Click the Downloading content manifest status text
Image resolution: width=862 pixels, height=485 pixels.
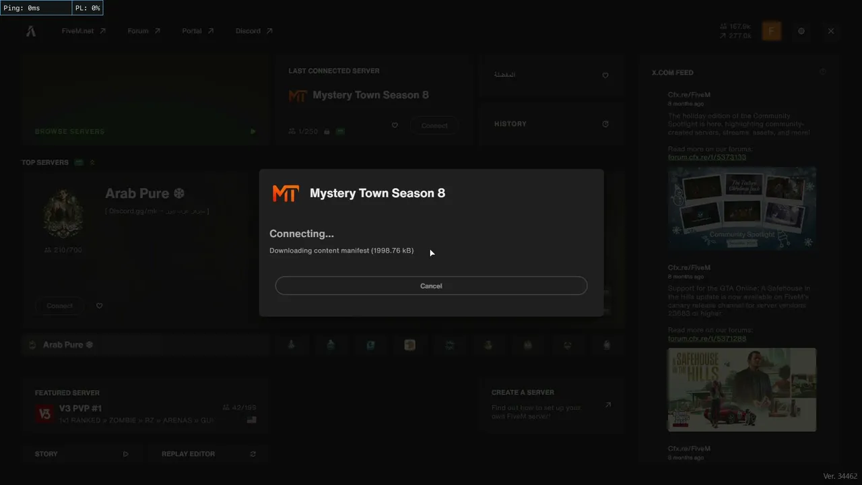(x=341, y=251)
